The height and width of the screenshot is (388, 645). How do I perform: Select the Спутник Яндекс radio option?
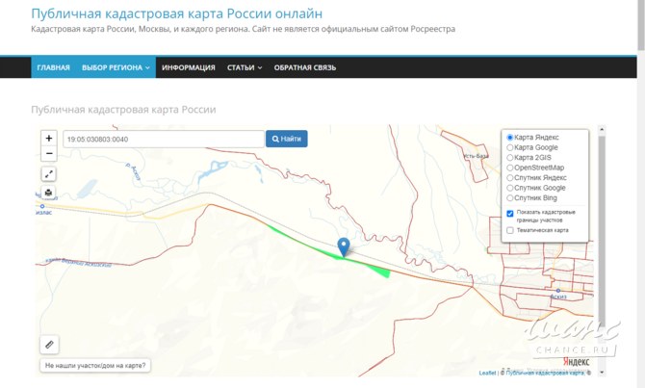coord(510,178)
